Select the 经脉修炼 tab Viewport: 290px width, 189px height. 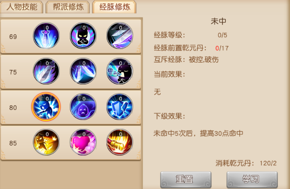115,7
